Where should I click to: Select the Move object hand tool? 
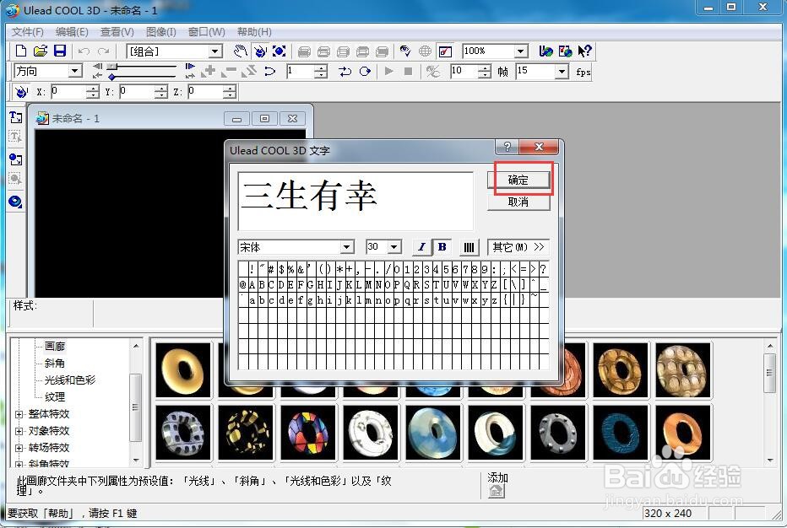(241, 51)
